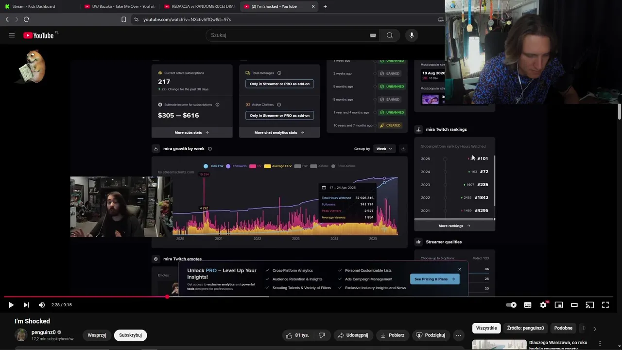Subscribe with the Subskrybuj button
Screen dimensions: 622x350
click(x=130, y=335)
